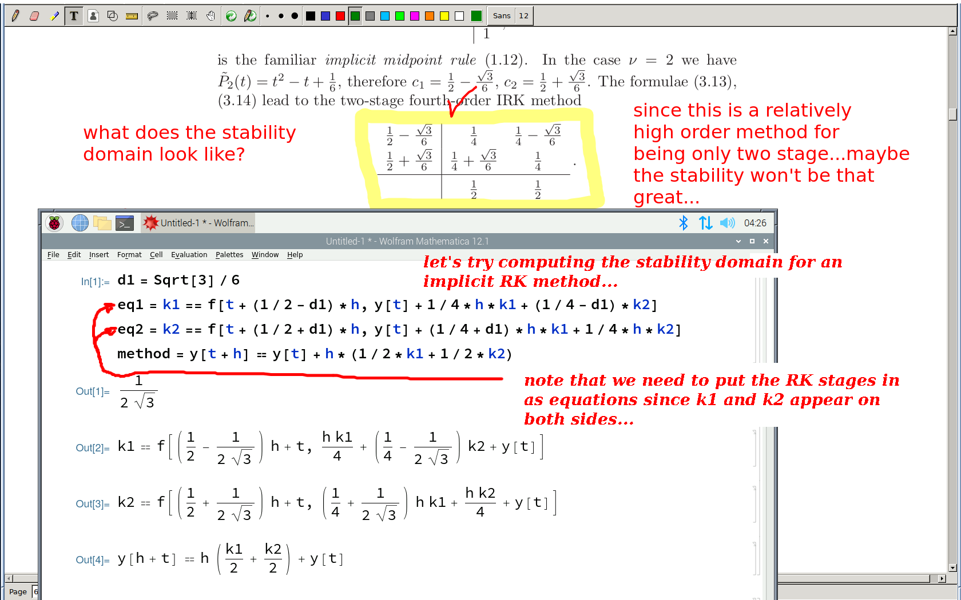Select the Rectangle selection tool

[172, 16]
